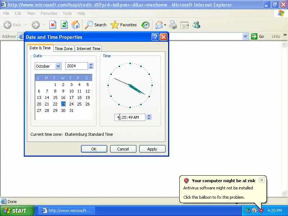The height and width of the screenshot is (216, 288).
Task: Open the Edit menu
Action: tap(18, 13)
